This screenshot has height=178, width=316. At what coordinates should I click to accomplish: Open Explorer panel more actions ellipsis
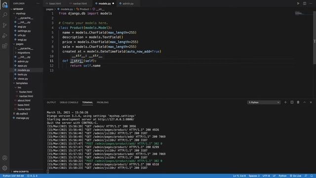tap(38, 3)
